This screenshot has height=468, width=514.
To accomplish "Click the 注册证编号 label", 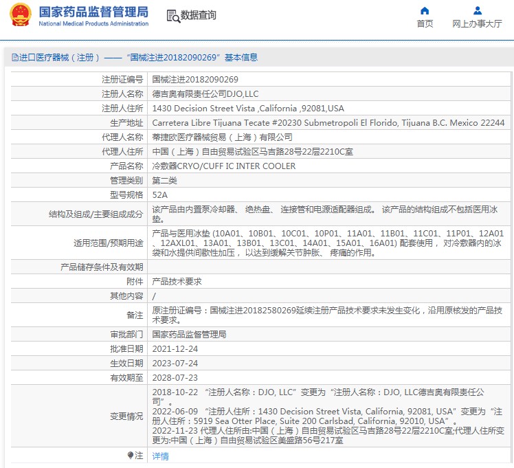I will (122, 79).
